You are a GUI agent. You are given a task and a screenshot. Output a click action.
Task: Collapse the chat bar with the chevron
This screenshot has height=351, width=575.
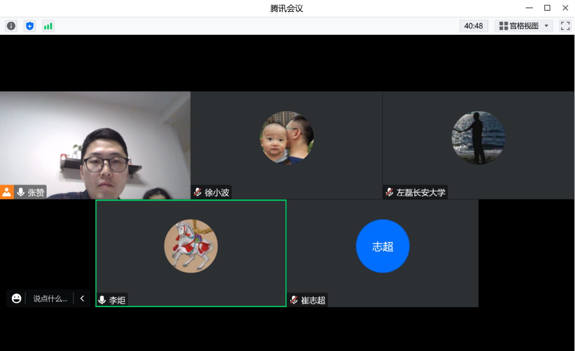coord(82,298)
